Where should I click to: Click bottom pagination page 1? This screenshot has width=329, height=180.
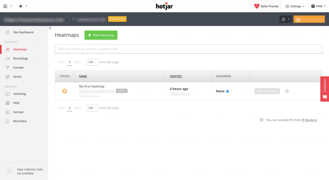69,108
